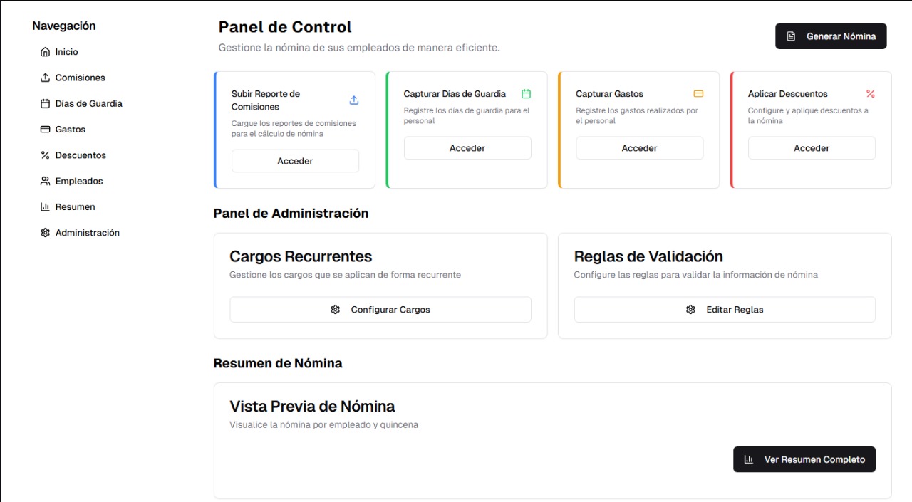Click Acceder under Capturar Días de Guardia
This screenshot has height=502, width=912.
point(467,148)
